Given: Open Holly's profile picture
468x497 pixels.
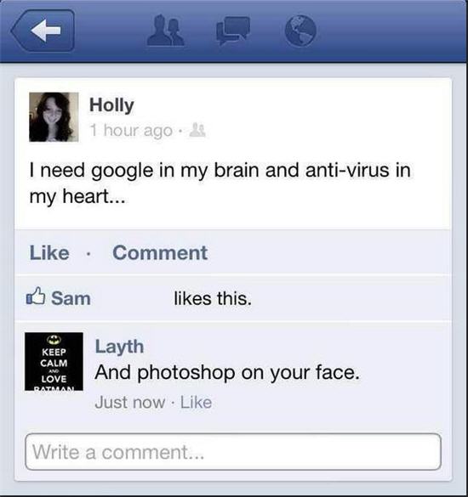Looking at the screenshot, I should [x=54, y=117].
